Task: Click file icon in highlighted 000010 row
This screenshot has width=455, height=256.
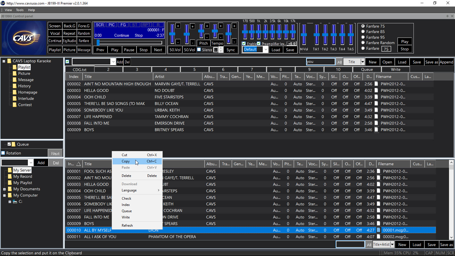Action: [379, 230]
